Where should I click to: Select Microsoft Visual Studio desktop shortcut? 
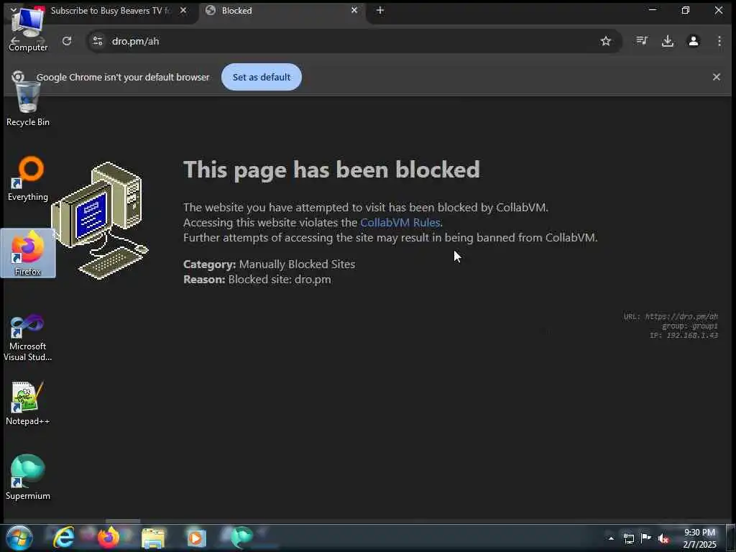[28, 338]
